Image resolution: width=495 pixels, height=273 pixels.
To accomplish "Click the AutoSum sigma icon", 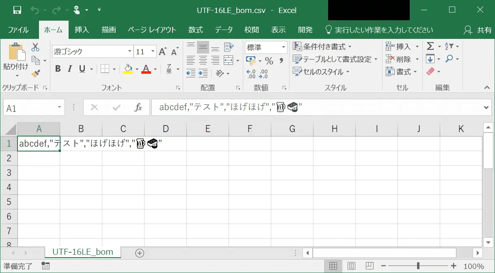I will pyautogui.click(x=430, y=47).
